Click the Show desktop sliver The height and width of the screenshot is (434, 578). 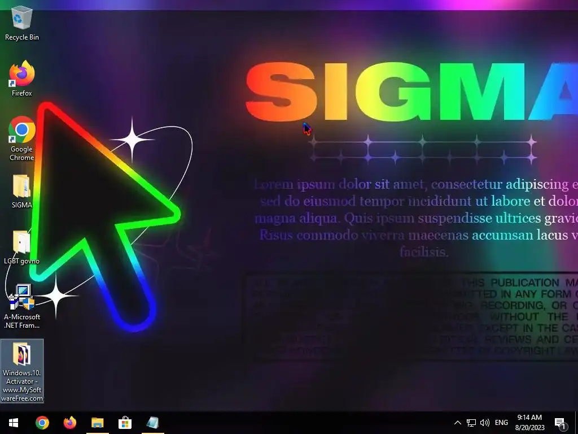coord(576,423)
